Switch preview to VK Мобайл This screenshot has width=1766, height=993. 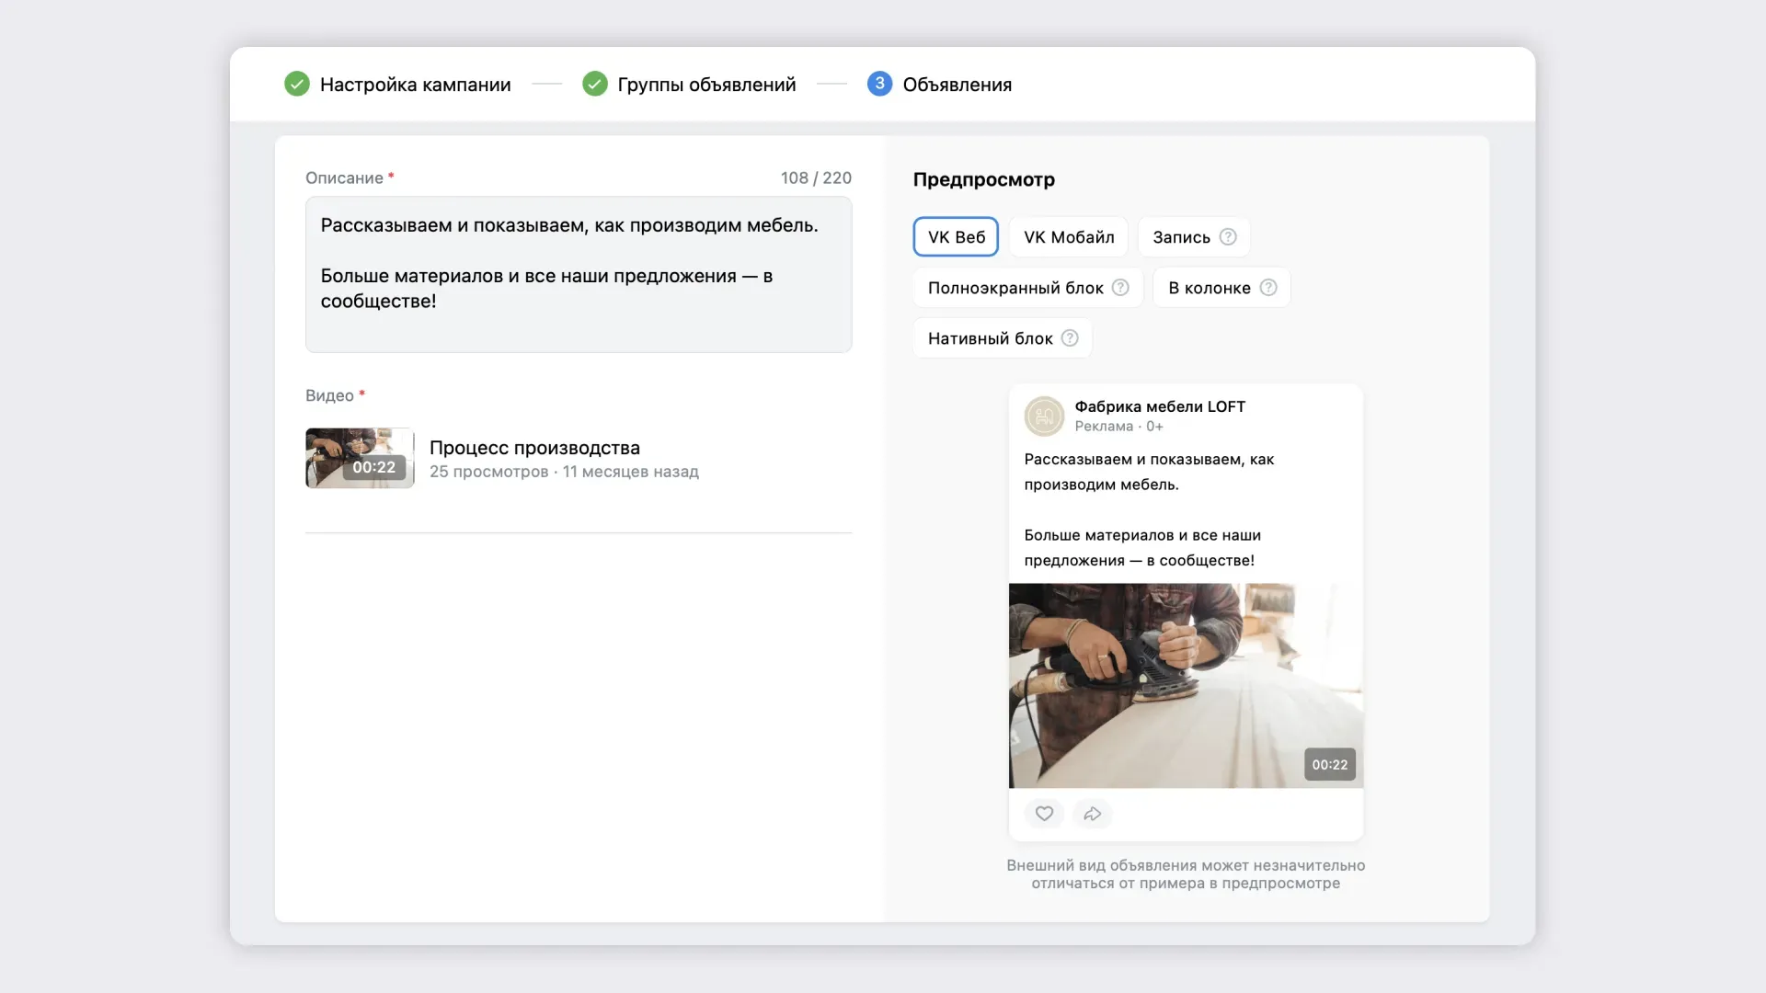point(1069,237)
